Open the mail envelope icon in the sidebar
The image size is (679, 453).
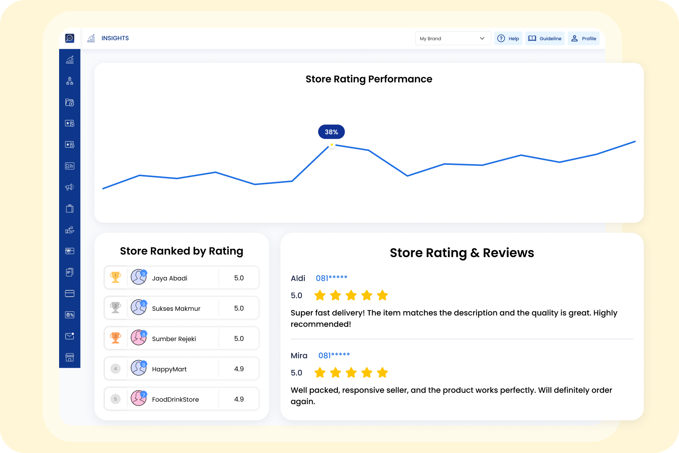tap(70, 336)
